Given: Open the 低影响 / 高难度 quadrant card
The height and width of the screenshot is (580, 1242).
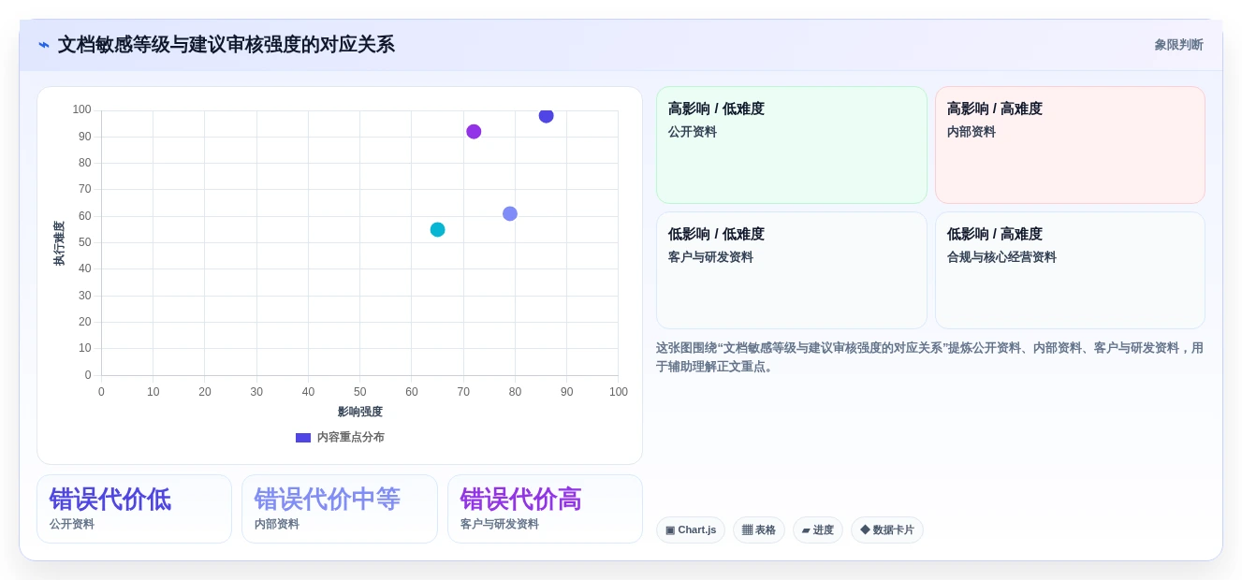Looking at the screenshot, I should [1070, 270].
